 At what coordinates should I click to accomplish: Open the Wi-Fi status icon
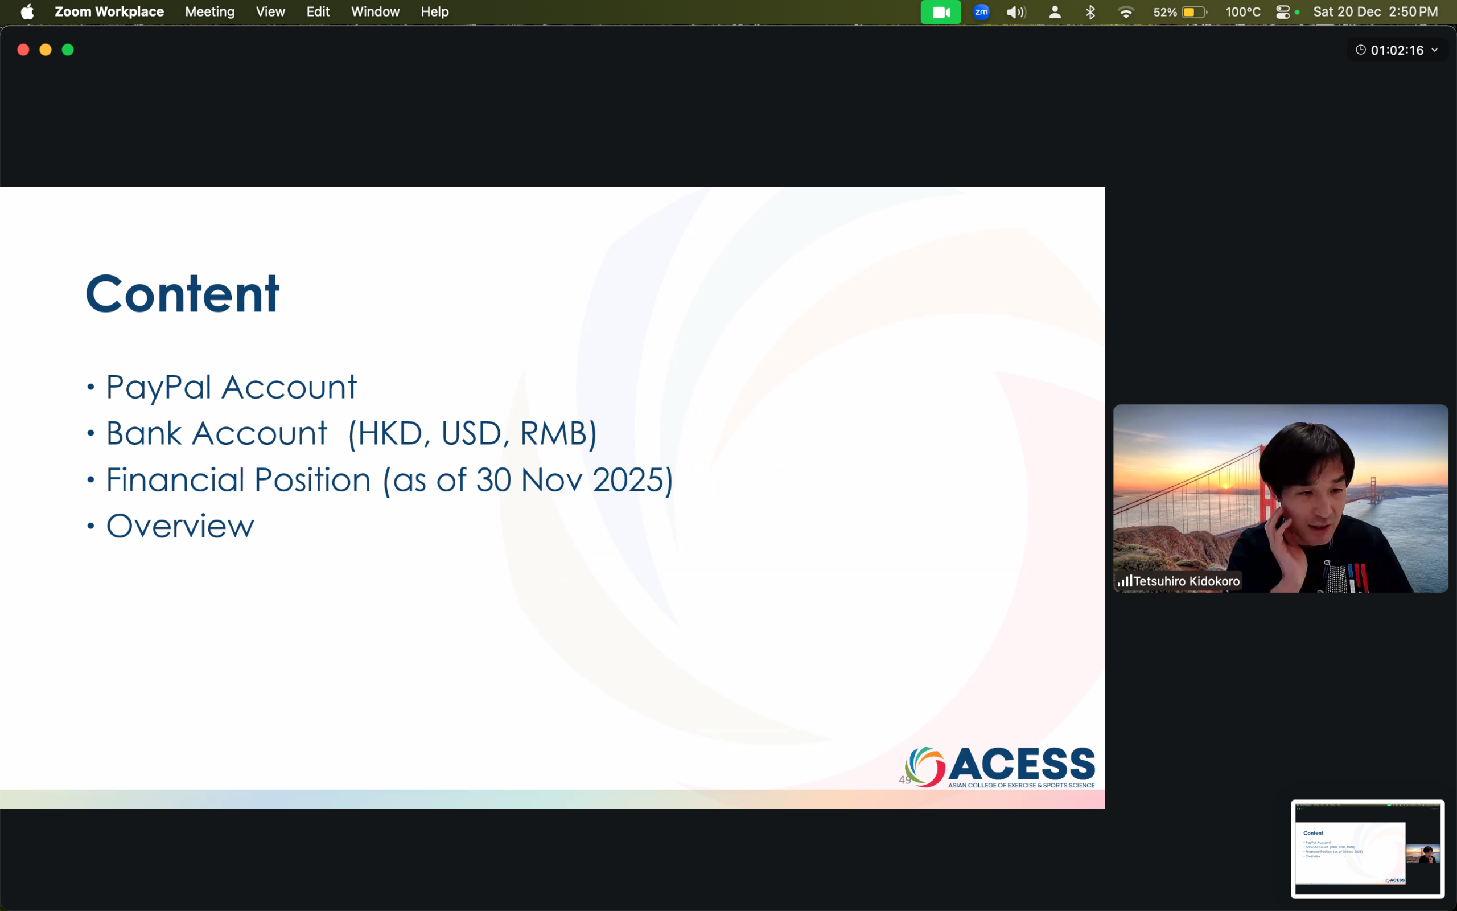point(1125,12)
